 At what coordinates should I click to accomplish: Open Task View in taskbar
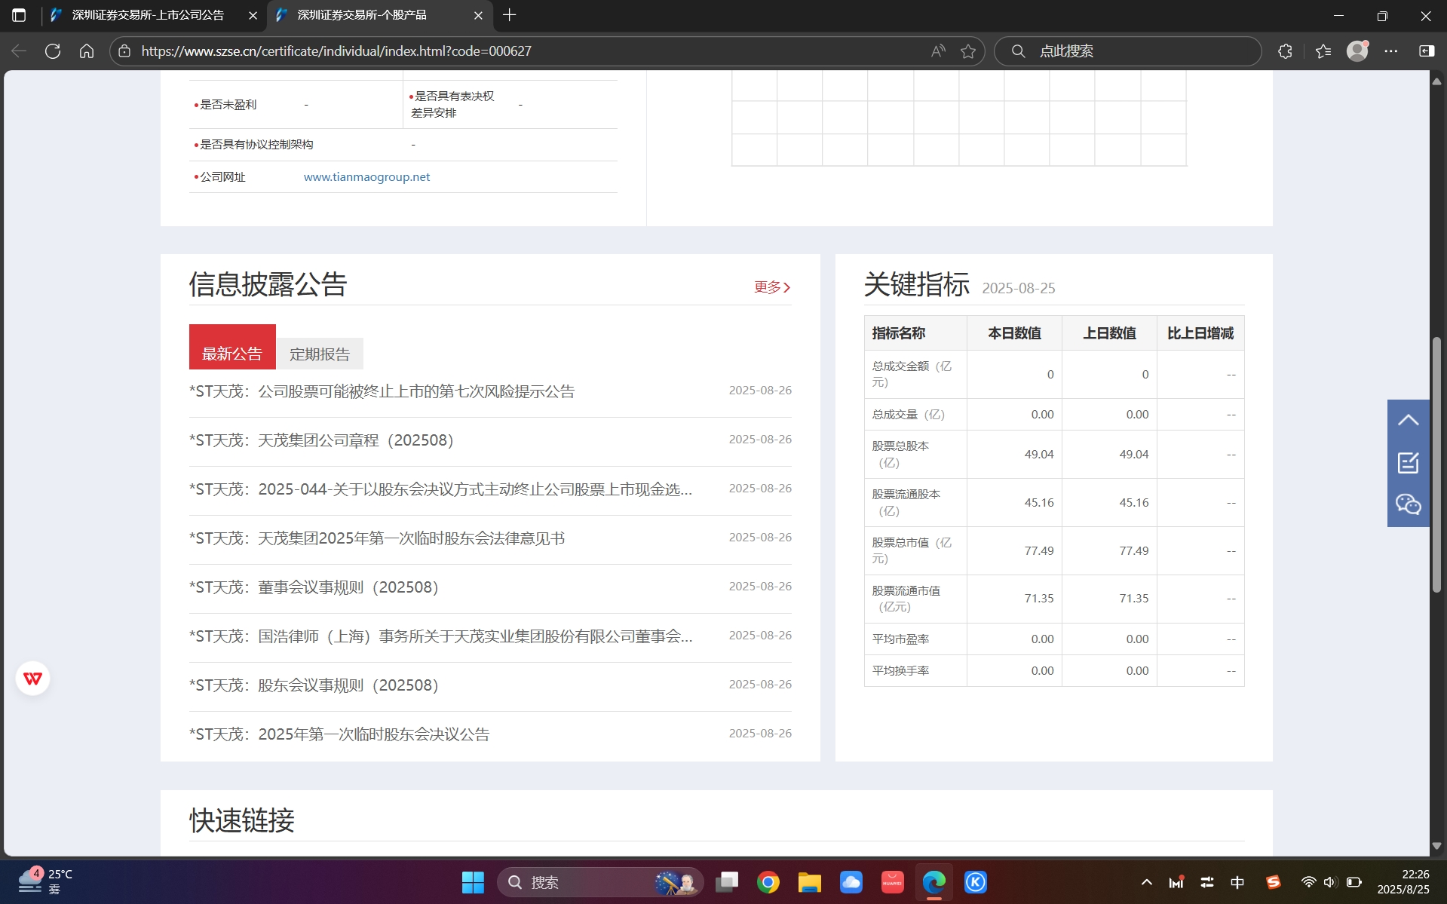(x=727, y=882)
